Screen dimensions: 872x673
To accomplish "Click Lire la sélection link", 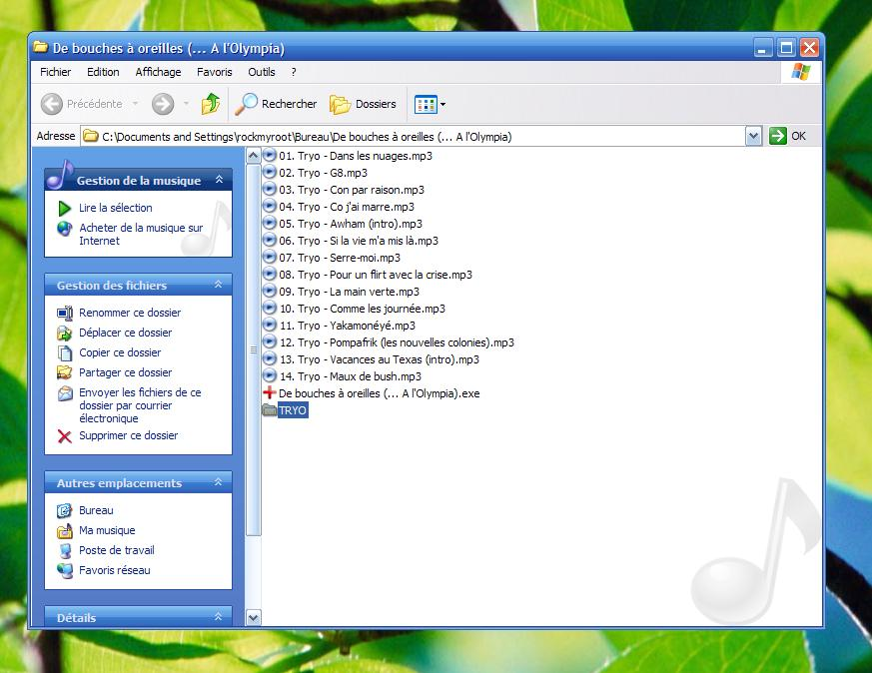I will [x=116, y=208].
